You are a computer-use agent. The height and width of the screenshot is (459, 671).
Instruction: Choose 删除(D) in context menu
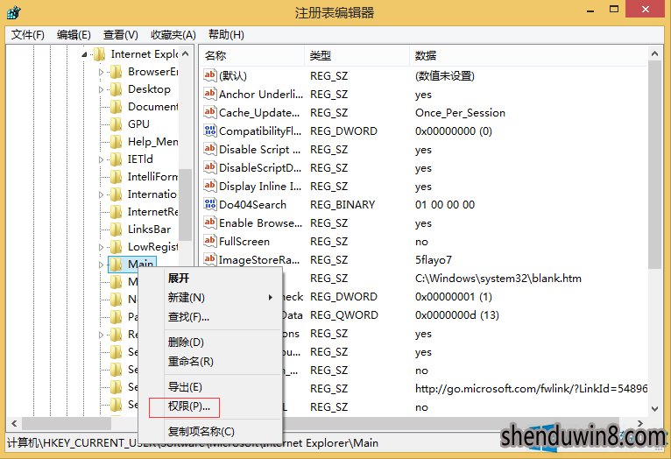pyautogui.click(x=186, y=342)
